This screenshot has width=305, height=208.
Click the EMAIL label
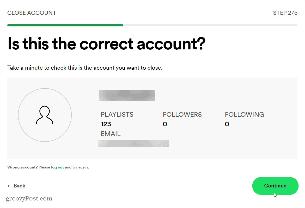(111, 133)
